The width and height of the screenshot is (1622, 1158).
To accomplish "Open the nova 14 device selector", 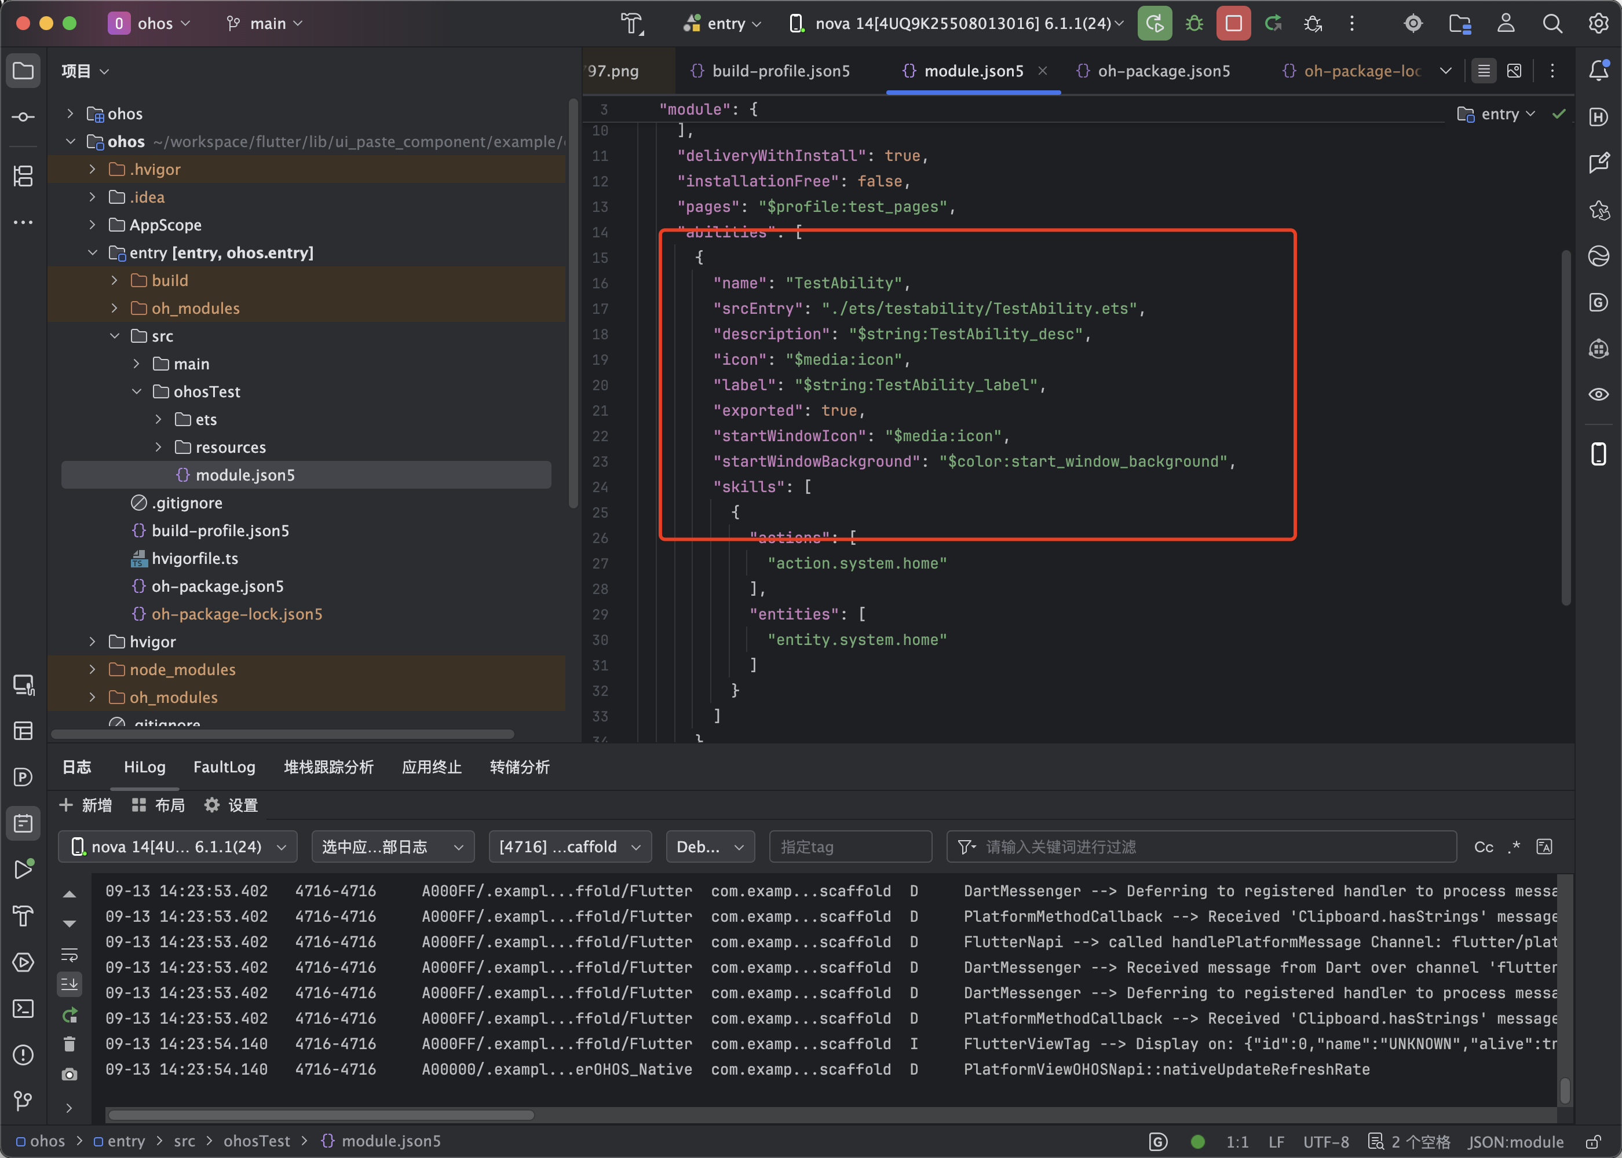I will 957,24.
